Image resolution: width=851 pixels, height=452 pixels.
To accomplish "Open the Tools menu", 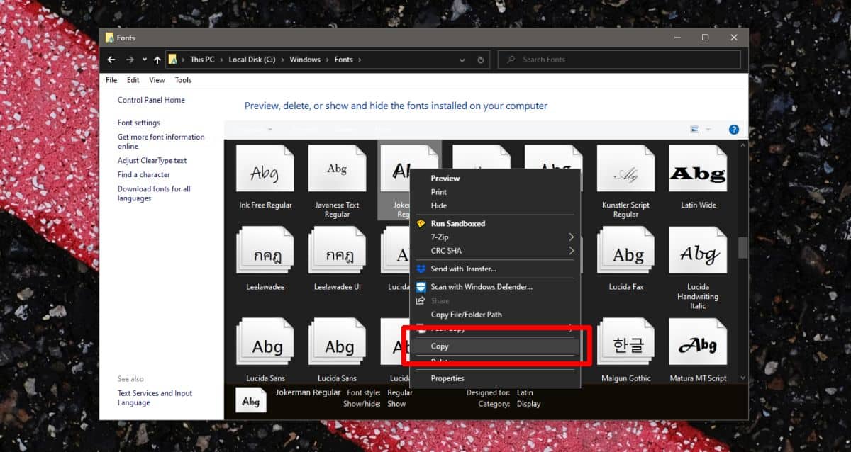I will coord(183,80).
